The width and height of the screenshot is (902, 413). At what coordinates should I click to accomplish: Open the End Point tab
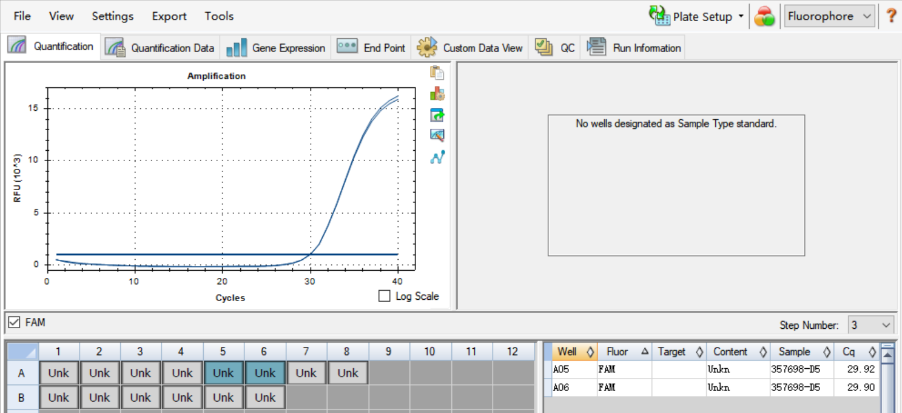[371, 48]
